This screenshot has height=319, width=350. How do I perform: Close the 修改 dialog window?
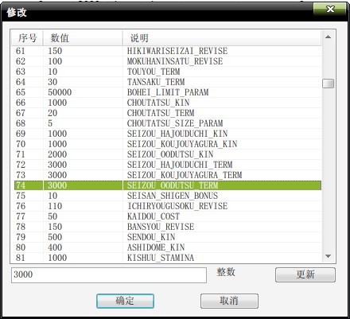(x=330, y=10)
